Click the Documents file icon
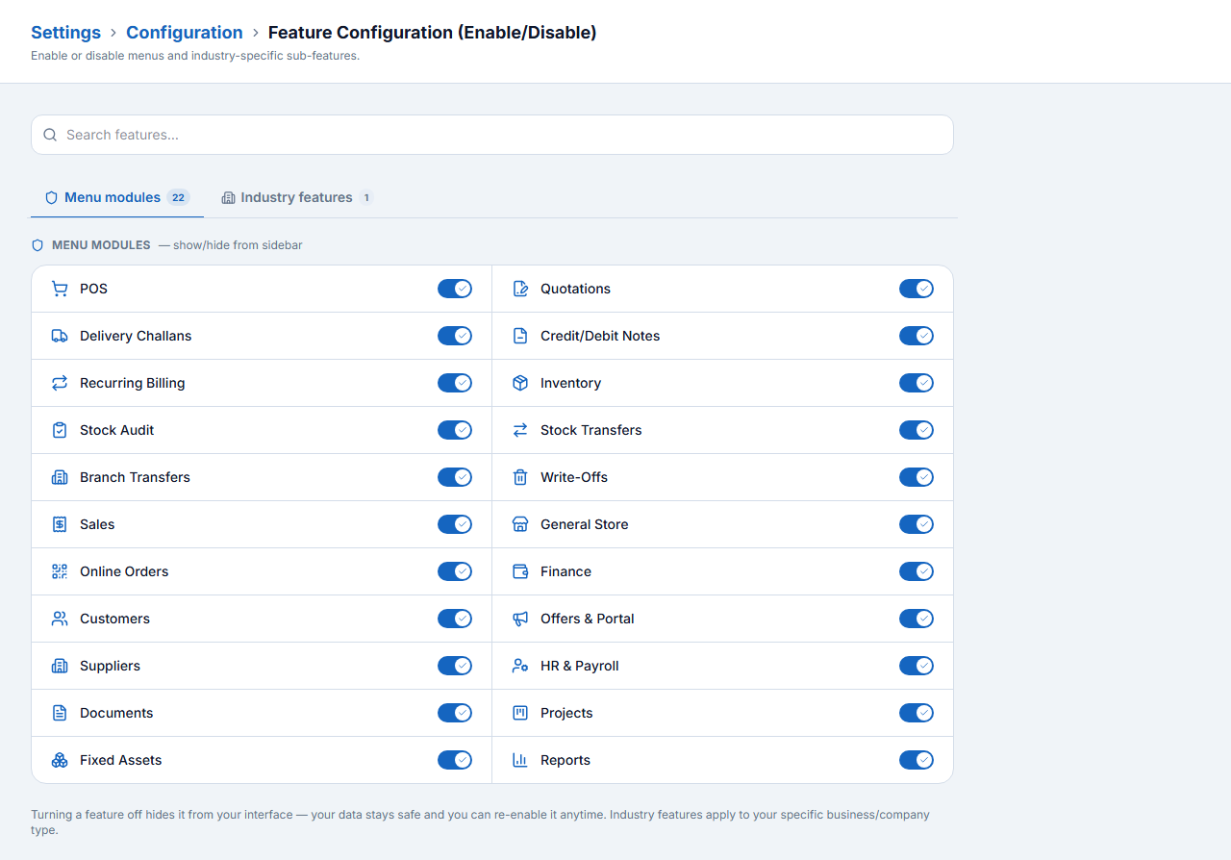Viewport: 1231px width, 860px height. (x=60, y=713)
